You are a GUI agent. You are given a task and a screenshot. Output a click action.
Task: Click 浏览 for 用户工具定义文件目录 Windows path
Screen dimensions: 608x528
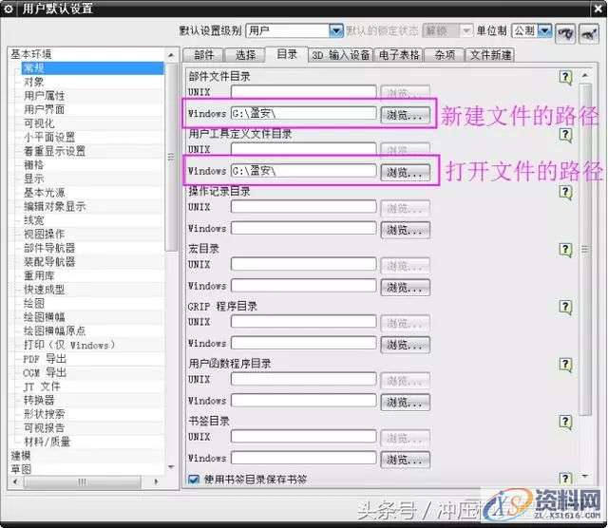pos(406,173)
